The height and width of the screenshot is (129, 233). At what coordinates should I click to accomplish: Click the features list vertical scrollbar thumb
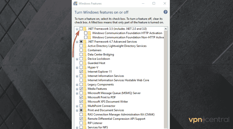click(166, 79)
